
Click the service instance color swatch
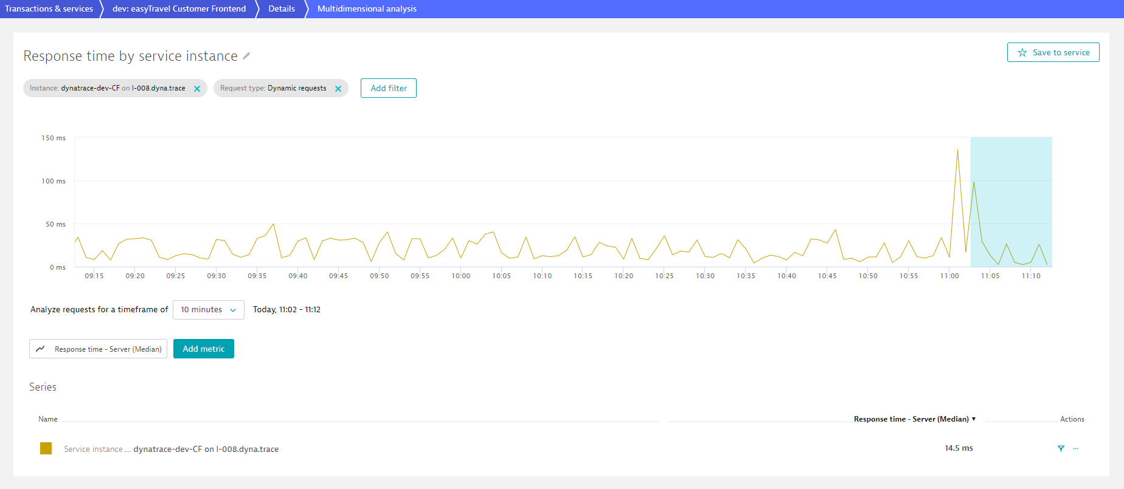pos(46,448)
